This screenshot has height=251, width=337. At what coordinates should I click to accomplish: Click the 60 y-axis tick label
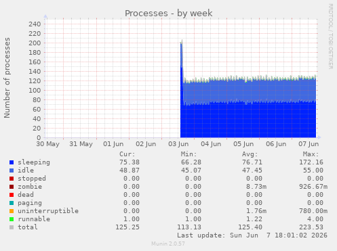click(x=37, y=110)
